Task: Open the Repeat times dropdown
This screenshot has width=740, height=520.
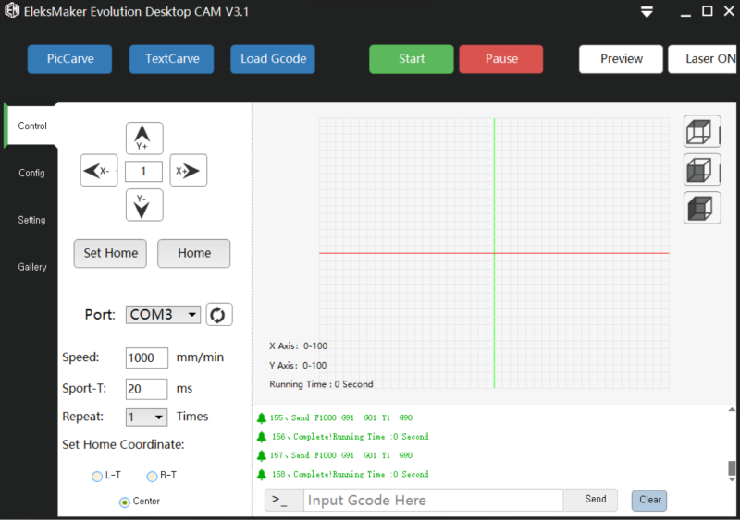Action: (x=146, y=417)
